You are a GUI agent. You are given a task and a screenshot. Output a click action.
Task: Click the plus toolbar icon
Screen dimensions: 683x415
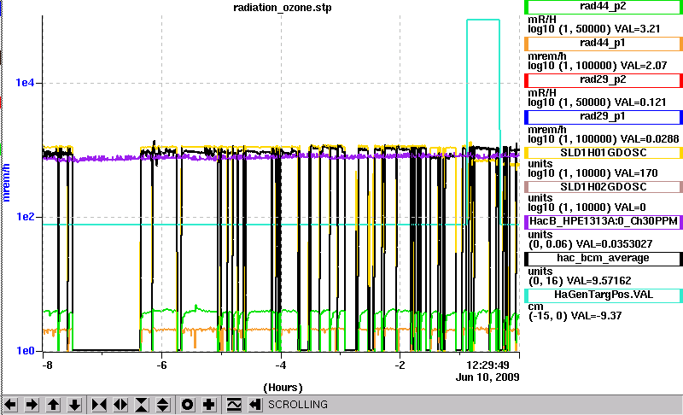(208, 405)
